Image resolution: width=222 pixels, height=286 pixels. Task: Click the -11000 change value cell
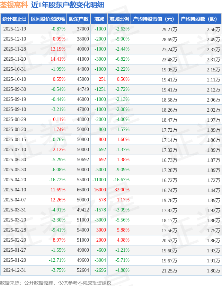[99, 180]
